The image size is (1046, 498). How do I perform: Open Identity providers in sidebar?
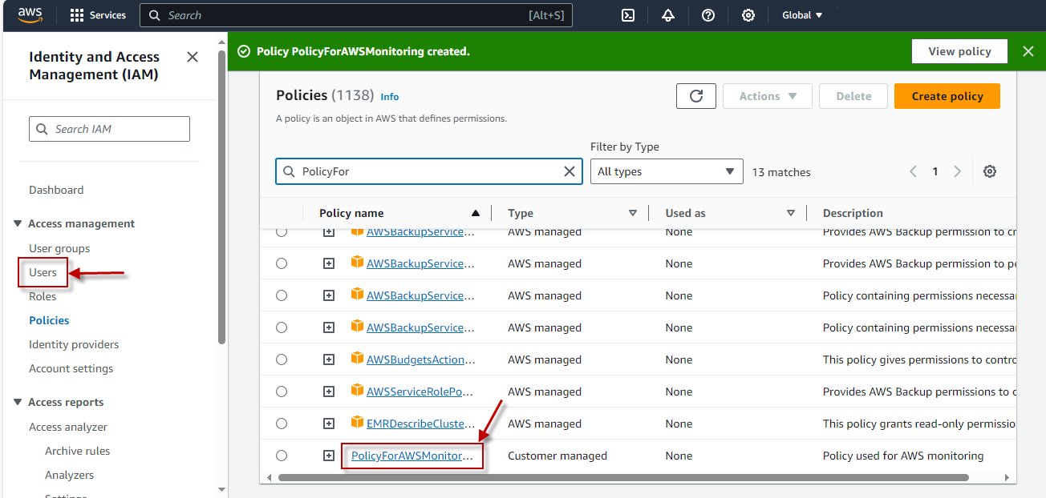point(74,344)
